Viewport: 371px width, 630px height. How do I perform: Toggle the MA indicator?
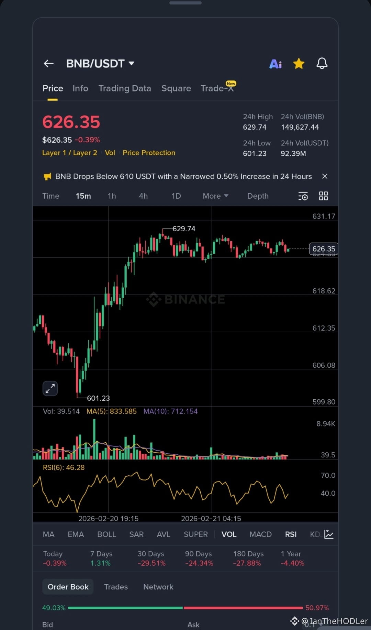(x=48, y=534)
